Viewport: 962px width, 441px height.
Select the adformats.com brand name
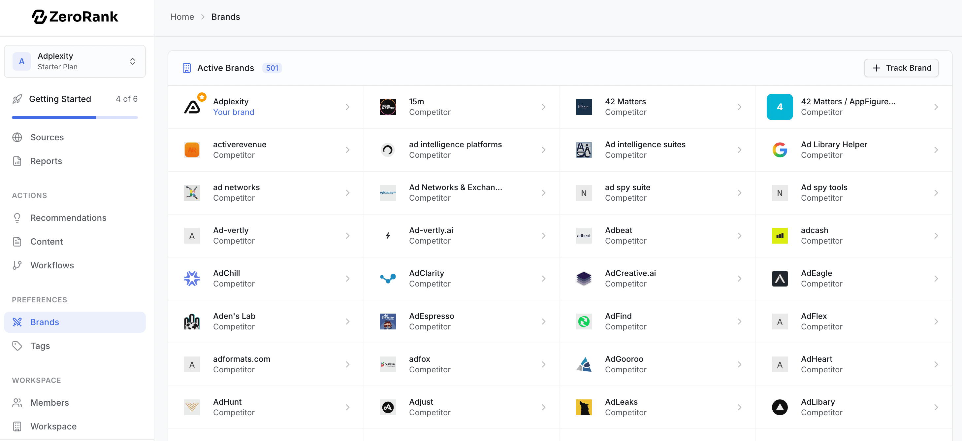click(241, 359)
